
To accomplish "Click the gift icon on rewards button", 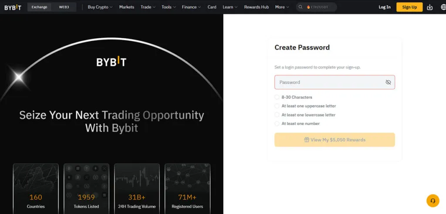I will [x=307, y=140].
